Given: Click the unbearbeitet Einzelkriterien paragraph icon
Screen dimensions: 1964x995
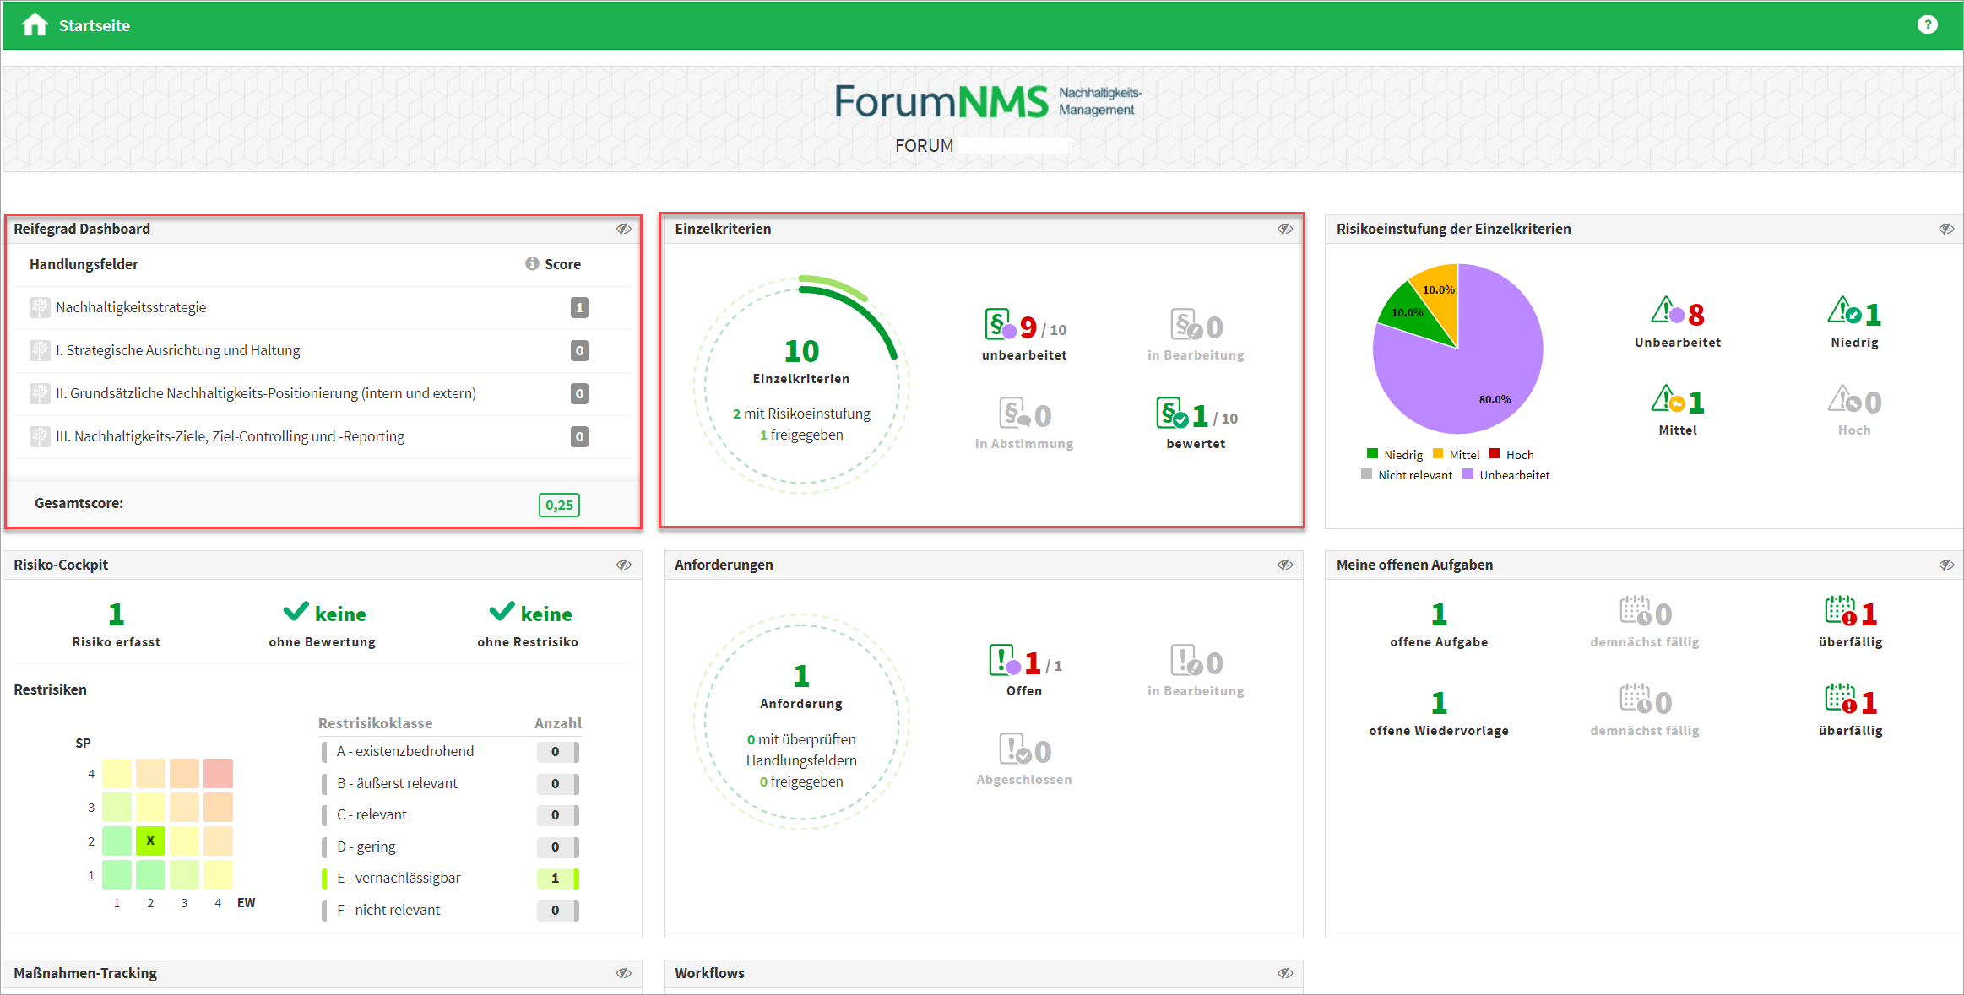Looking at the screenshot, I should (1000, 325).
